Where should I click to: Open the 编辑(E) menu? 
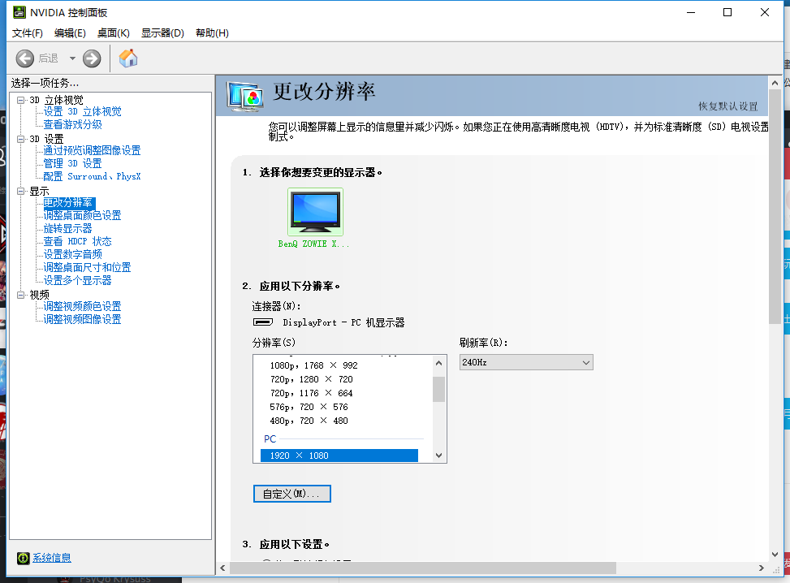tap(70, 32)
